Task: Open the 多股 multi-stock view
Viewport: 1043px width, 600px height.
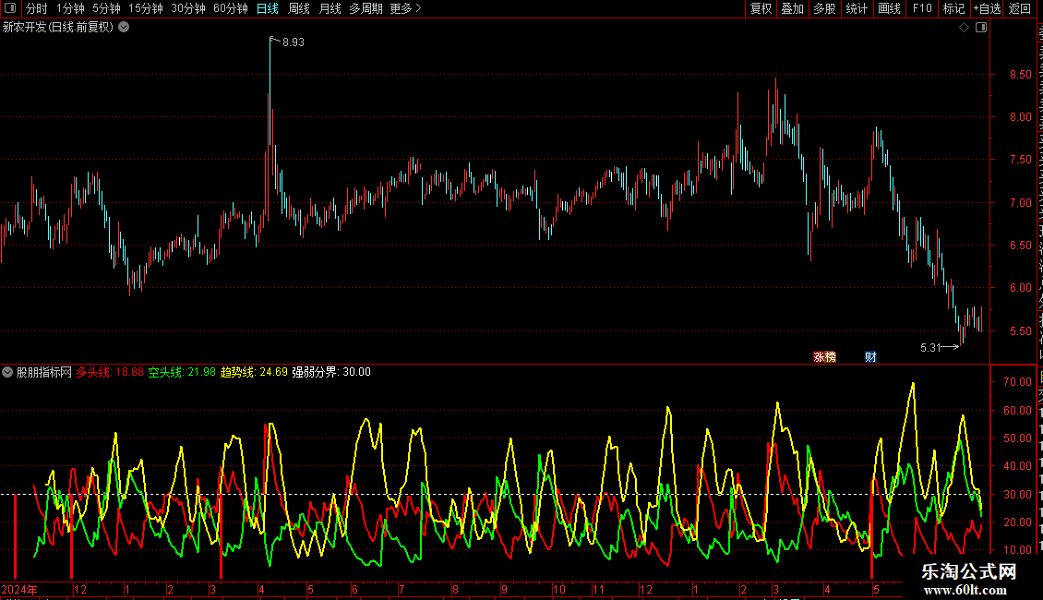Action: [x=824, y=8]
